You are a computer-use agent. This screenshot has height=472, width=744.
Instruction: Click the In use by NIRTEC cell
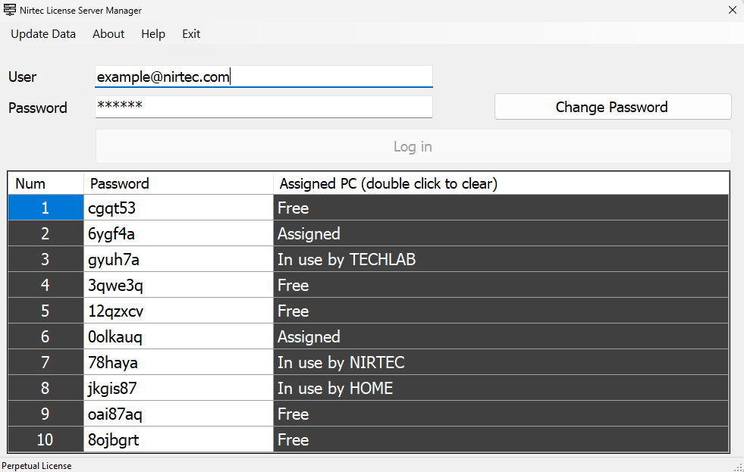pos(501,363)
